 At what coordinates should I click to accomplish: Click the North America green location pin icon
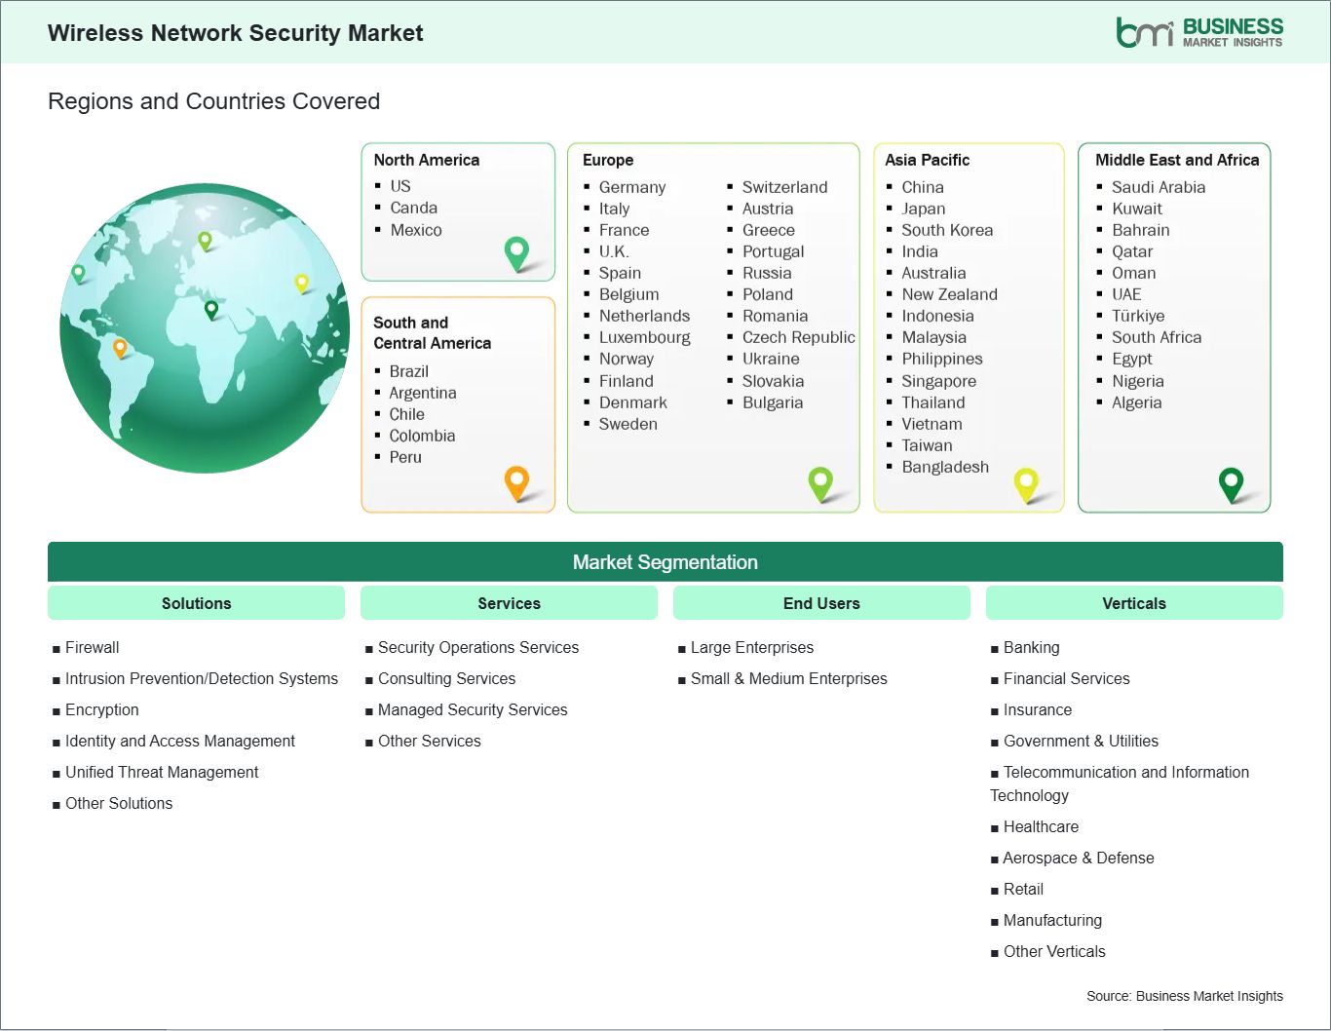pyautogui.click(x=515, y=252)
